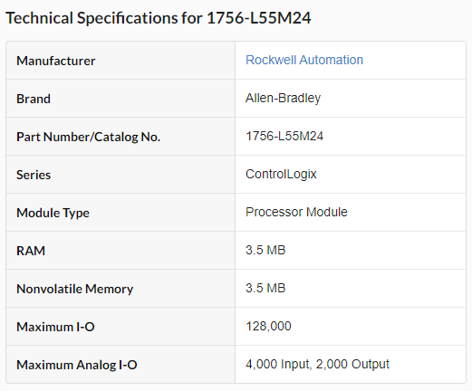Select the RAM 3.5 MB value
The width and height of the screenshot is (472, 391).
(x=265, y=250)
